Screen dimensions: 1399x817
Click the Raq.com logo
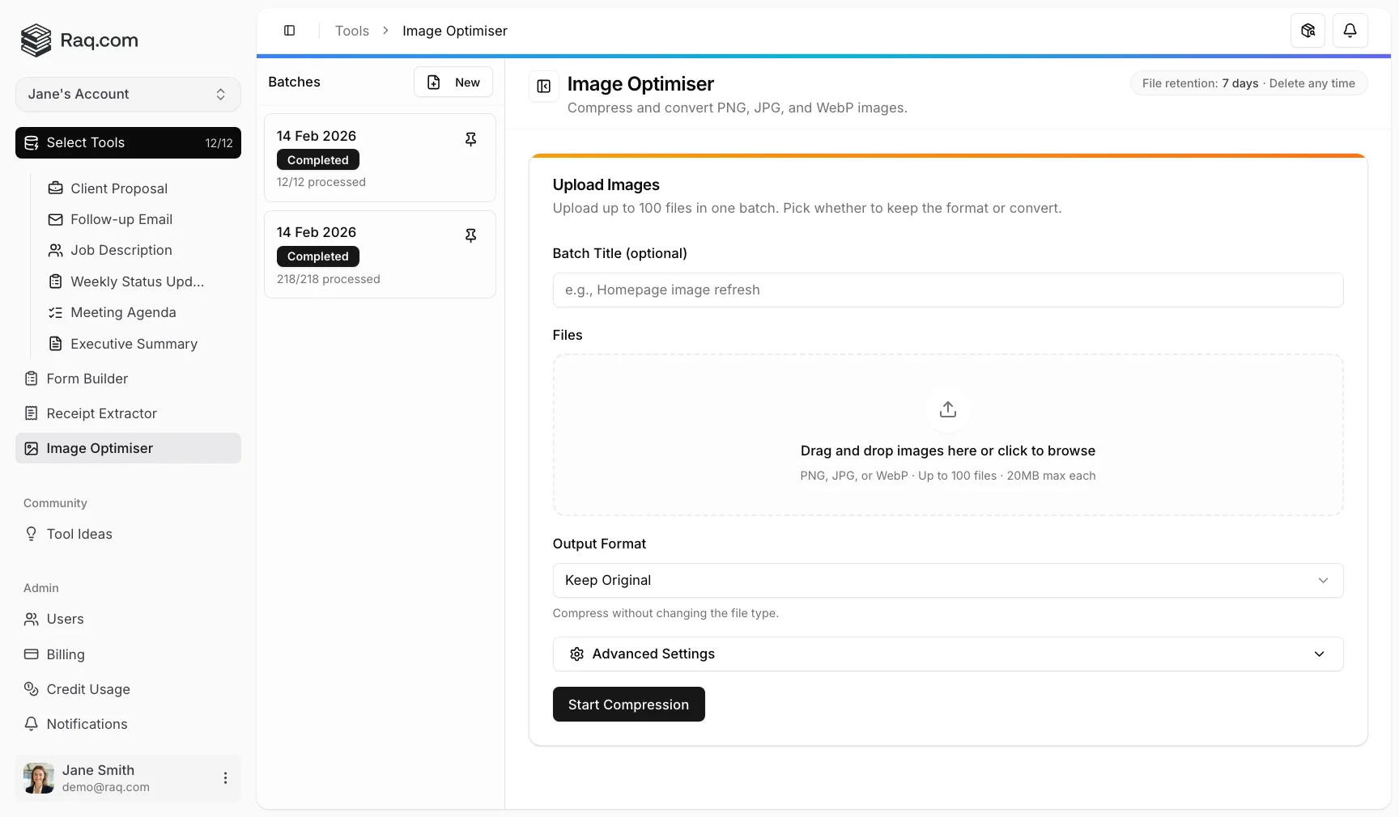(79, 40)
